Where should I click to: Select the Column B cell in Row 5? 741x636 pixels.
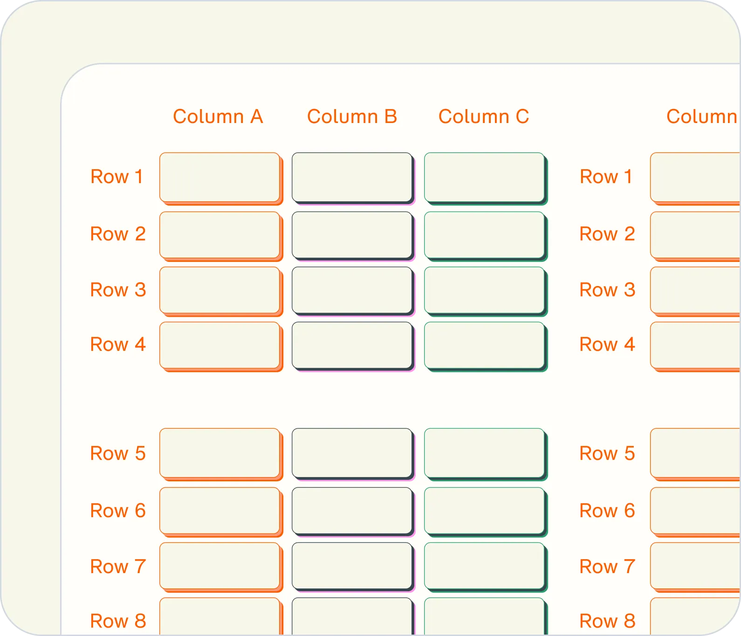point(352,453)
